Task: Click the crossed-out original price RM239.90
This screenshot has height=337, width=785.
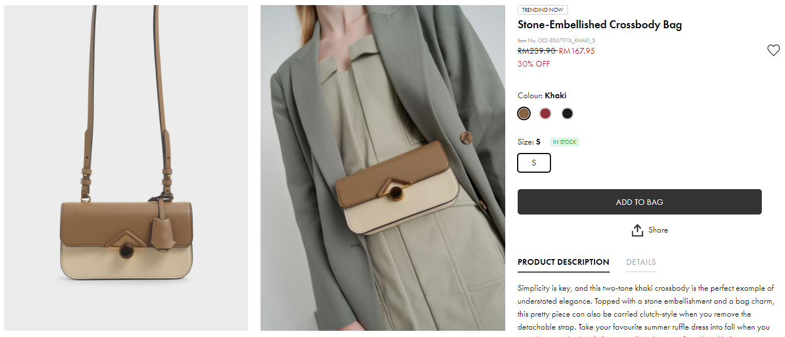Action: pyautogui.click(x=536, y=51)
